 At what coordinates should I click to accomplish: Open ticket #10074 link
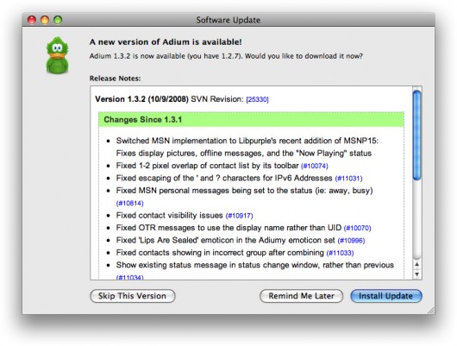[315, 166]
